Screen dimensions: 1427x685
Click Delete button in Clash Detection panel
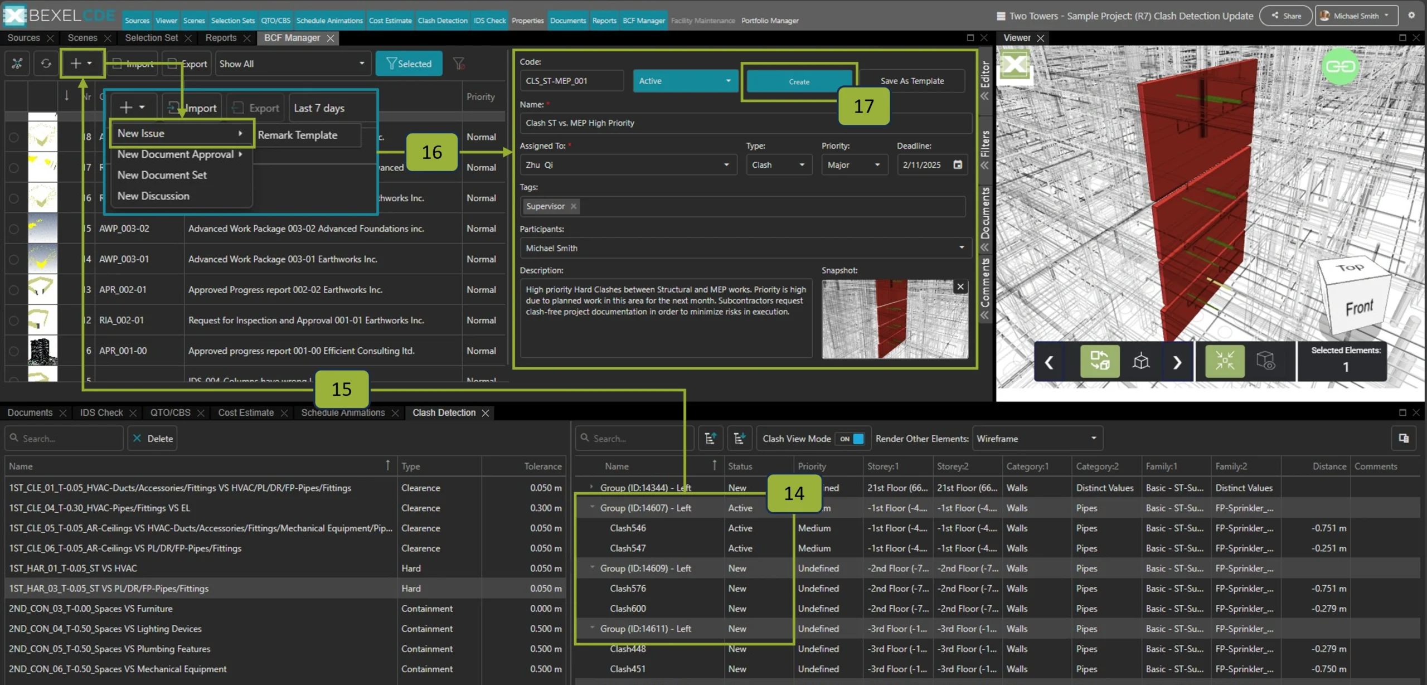152,439
